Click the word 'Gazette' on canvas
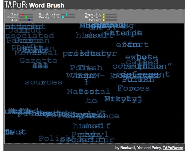Viewport: 189px width, 151px height. click(x=38, y=60)
